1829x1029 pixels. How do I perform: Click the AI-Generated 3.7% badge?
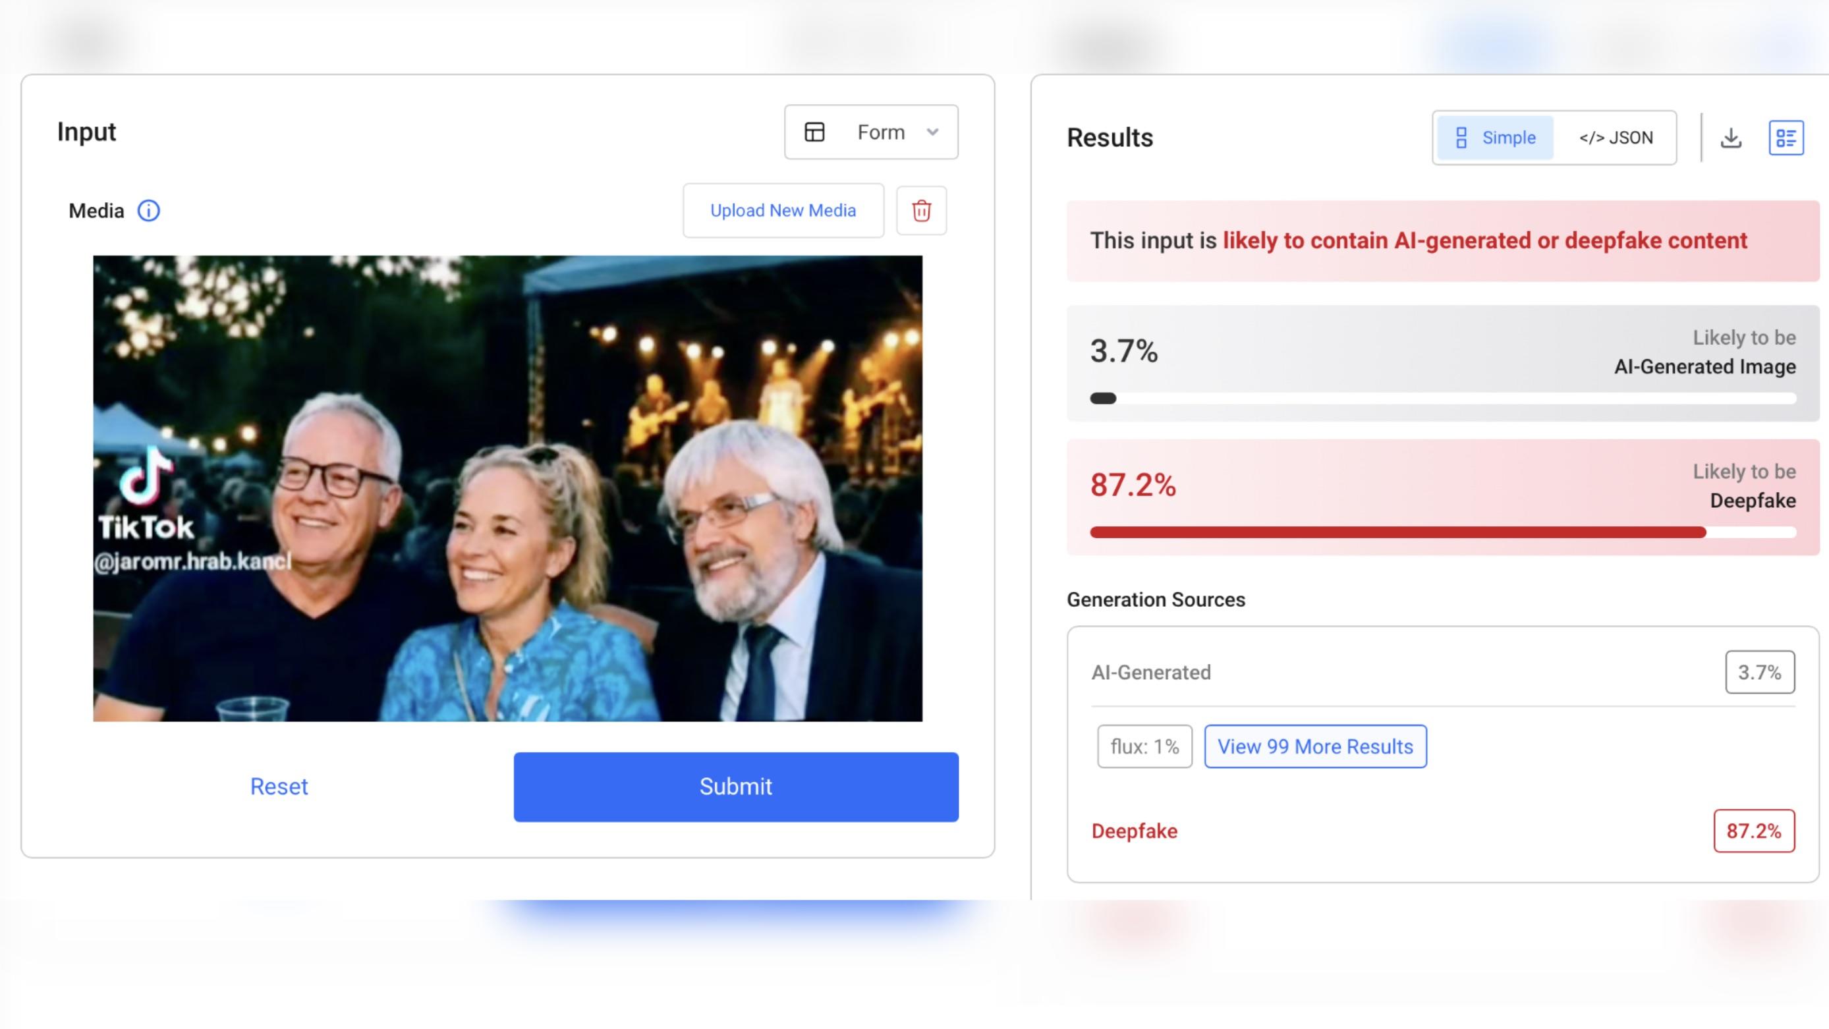click(1759, 672)
